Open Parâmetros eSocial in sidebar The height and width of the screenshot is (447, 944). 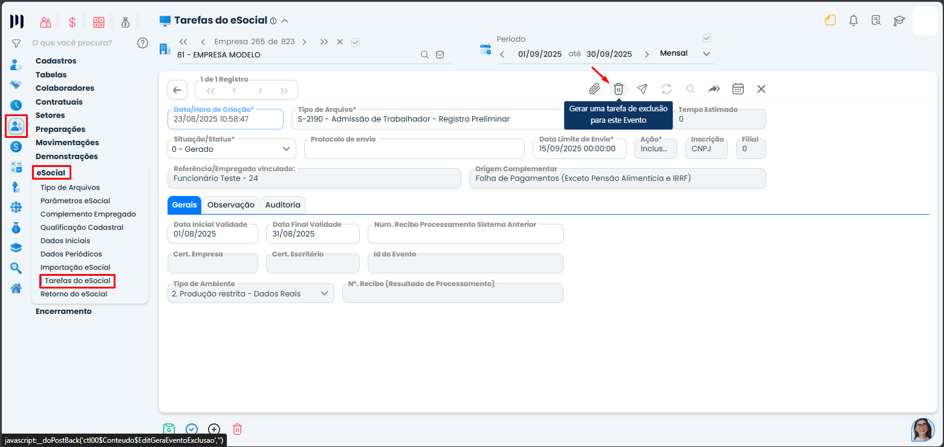coord(75,201)
